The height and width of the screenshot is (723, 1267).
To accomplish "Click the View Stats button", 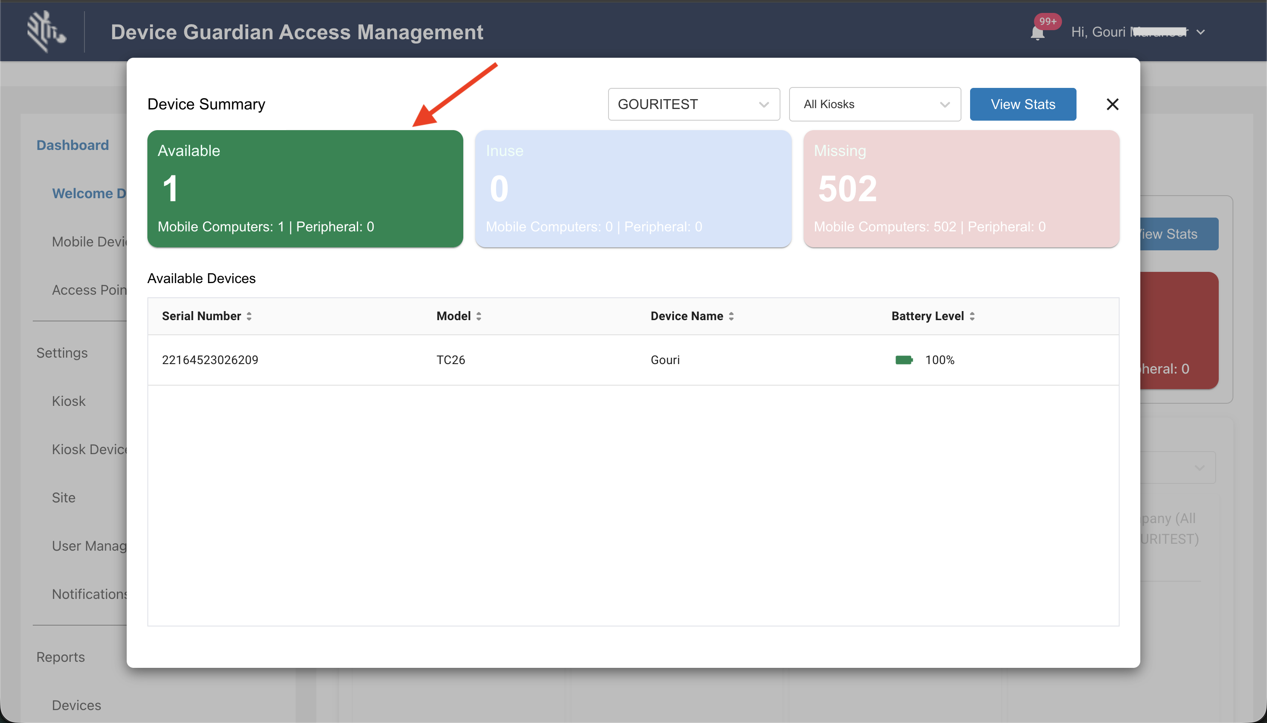I will [x=1023, y=104].
